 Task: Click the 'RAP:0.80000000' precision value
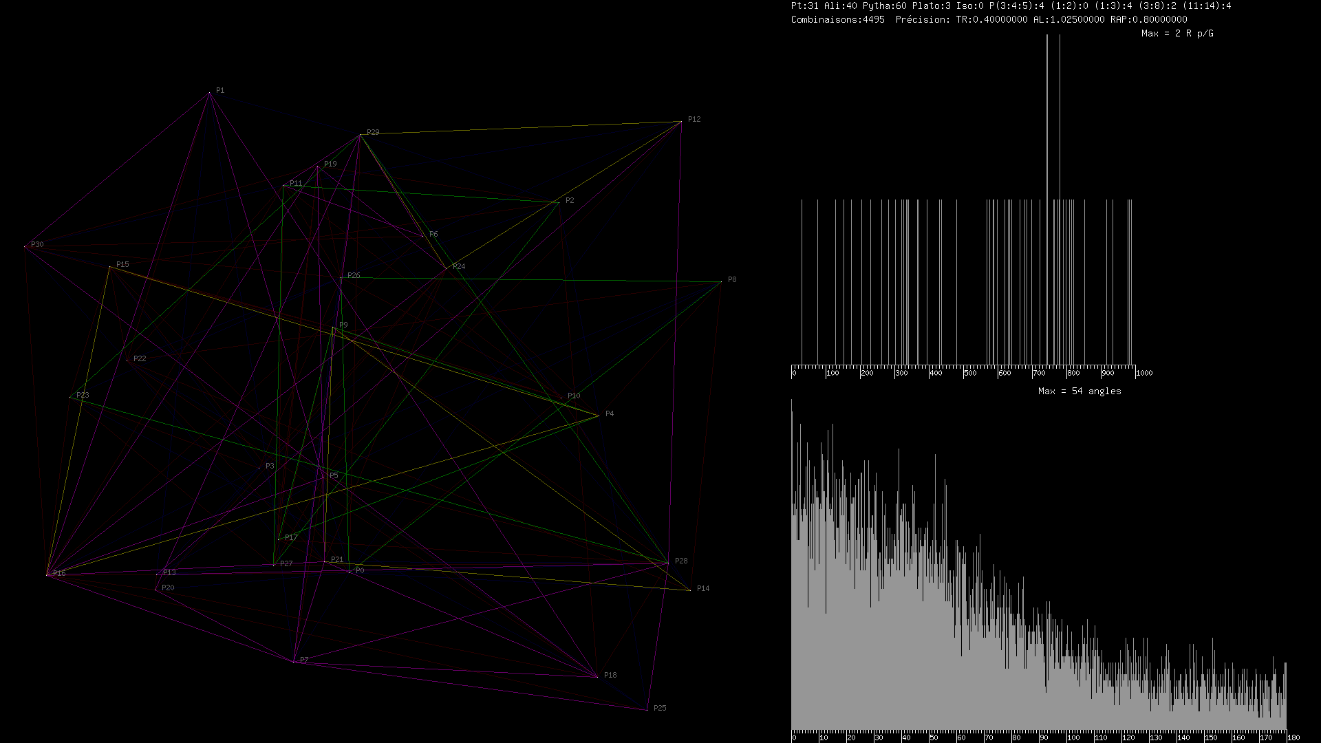coord(1149,20)
